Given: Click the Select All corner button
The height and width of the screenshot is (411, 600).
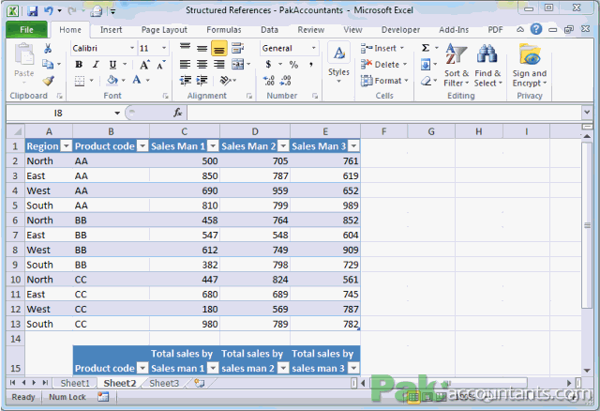Looking at the screenshot, I should tap(16, 131).
